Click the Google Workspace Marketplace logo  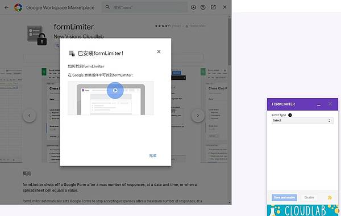tap(18, 7)
